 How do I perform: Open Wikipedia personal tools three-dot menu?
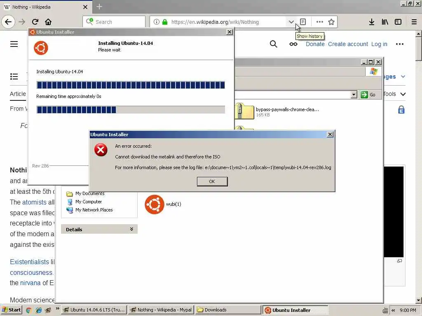coord(399,44)
